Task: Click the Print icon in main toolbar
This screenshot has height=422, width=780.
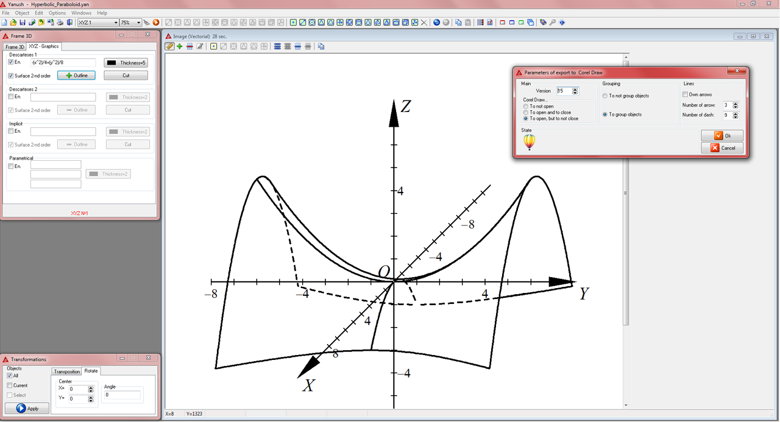Action: click(60, 23)
